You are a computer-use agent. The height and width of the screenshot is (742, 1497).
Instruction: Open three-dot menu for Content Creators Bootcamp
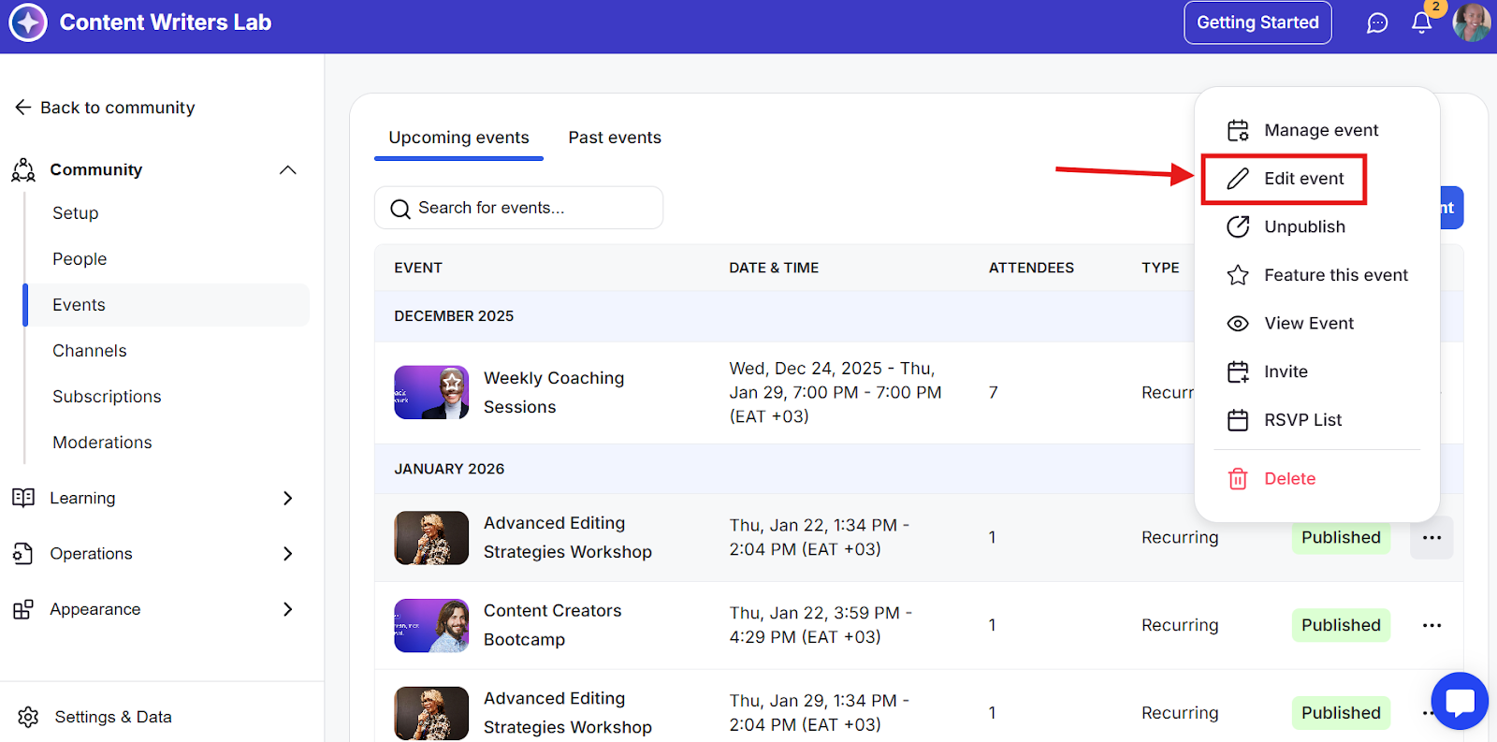pyautogui.click(x=1432, y=625)
